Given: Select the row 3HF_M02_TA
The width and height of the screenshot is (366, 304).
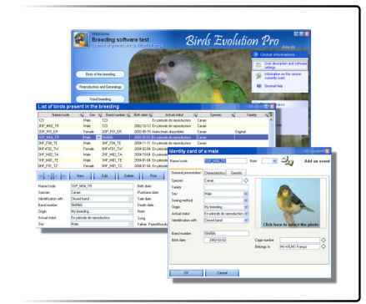Looking at the screenshot, I should 103,155.
